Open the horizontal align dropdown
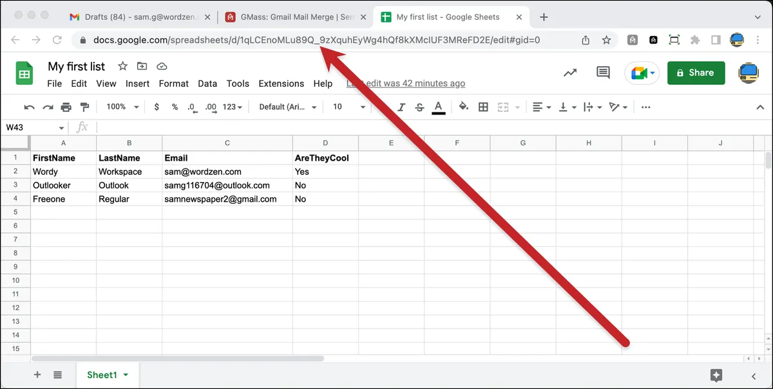Image resolution: width=773 pixels, height=389 pixels. click(542, 107)
